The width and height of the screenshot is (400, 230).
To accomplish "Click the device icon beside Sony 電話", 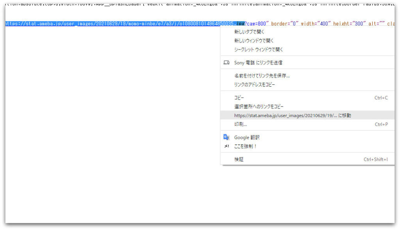I will [x=226, y=62].
